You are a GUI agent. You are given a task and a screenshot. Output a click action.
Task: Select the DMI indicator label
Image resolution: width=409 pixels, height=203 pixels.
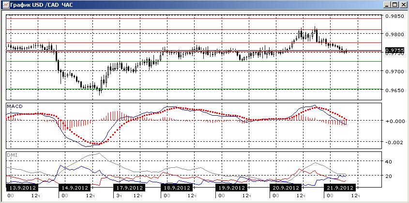pos(12,155)
